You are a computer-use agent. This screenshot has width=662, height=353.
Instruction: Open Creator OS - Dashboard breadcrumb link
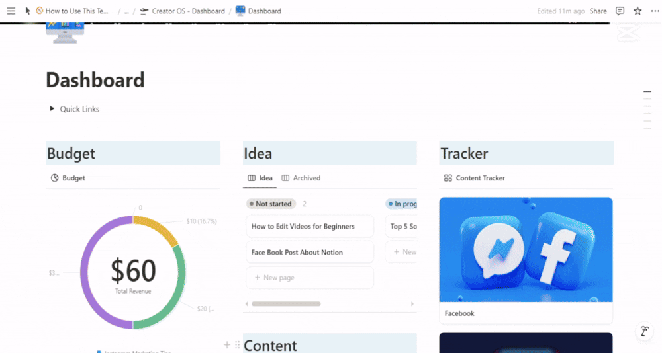click(x=188, y=11)
